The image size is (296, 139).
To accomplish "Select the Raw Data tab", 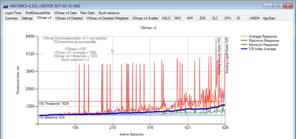I will (x=87, y=13).
